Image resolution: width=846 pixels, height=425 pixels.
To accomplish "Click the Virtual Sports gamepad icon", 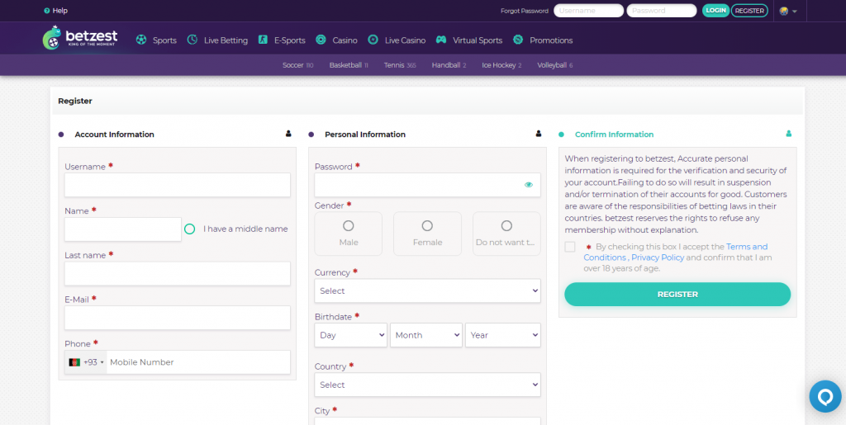I will click(441, 40).
